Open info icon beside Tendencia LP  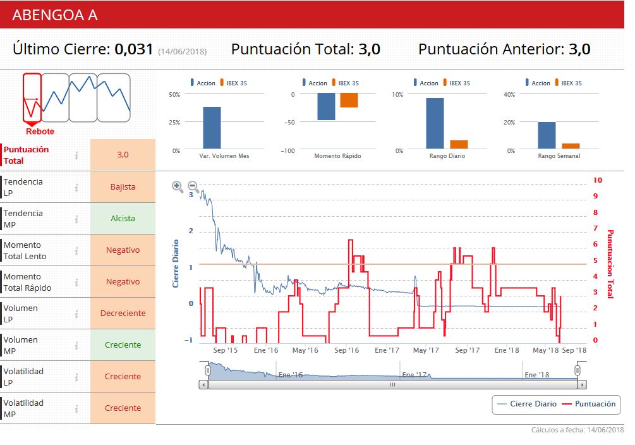click(76, 188)
